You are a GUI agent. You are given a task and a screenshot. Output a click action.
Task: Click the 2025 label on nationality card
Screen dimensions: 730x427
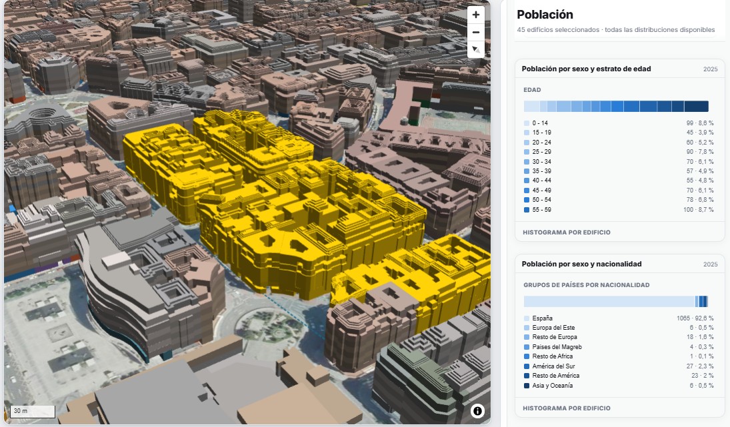711,264
